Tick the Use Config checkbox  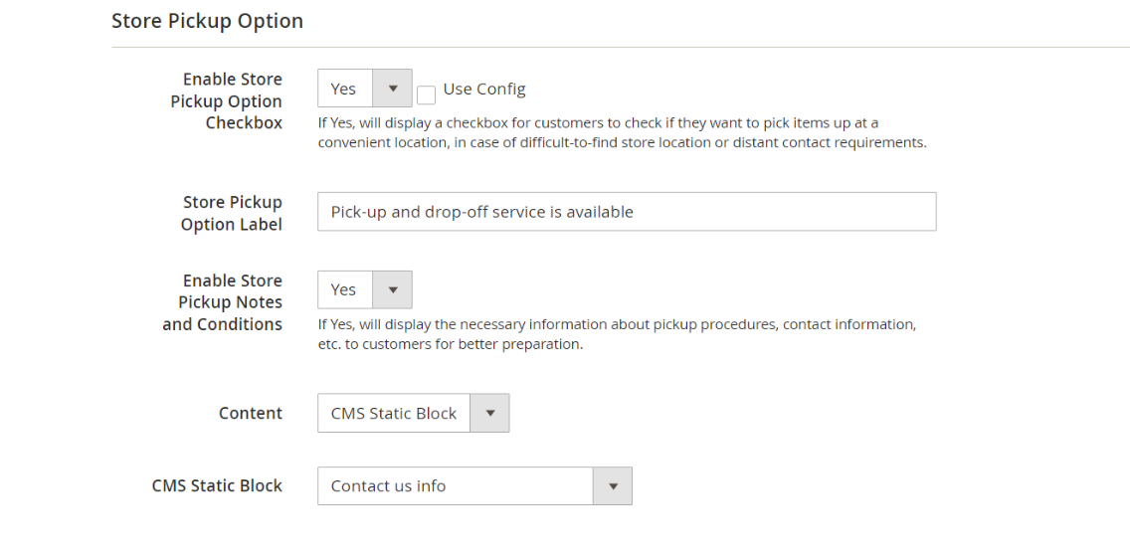pyautogui.click(x=426, y=94)
